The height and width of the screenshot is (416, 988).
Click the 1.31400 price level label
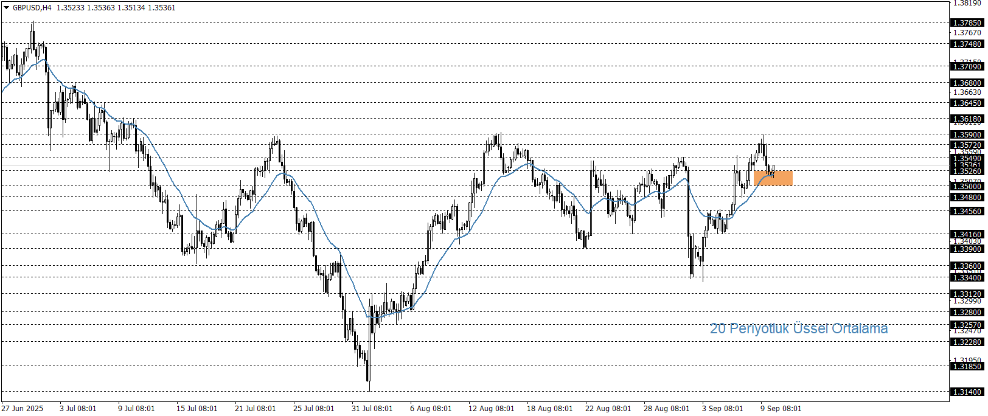click(967, 392)
